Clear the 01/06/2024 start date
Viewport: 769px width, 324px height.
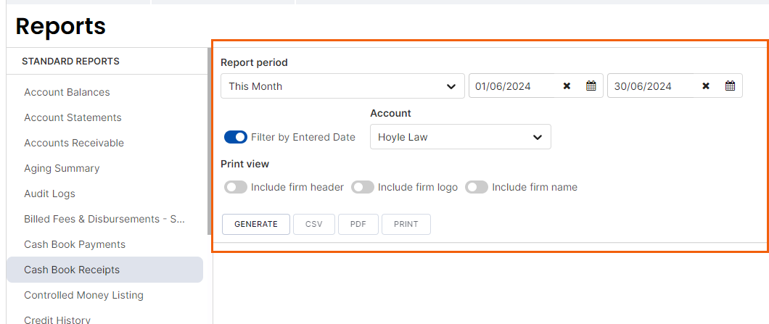(567, 86)
